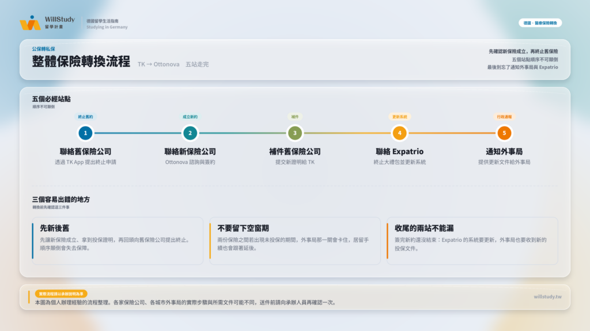Viewport: 590px width, 331px height.
Task: Click the 補件 tag above step 3
Action: (295, 117)
